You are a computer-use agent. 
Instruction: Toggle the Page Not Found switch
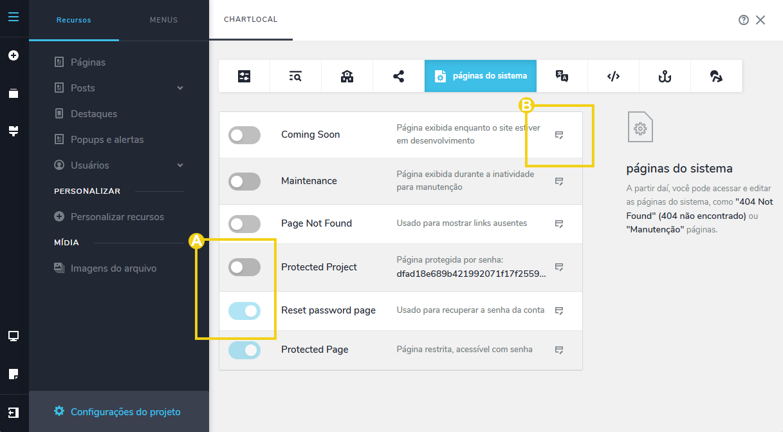point(244,224)
